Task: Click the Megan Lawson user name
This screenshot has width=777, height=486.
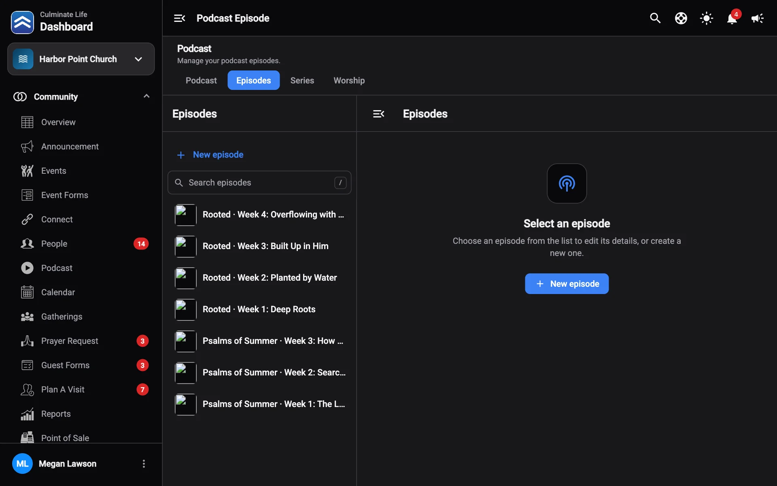Action: [68, 464]
